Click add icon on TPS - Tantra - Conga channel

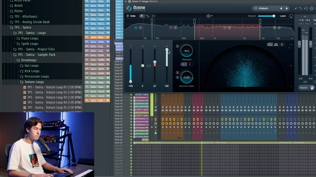[x=108, y=19]
